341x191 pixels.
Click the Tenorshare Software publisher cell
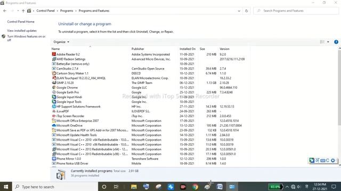tap(145, 159)
